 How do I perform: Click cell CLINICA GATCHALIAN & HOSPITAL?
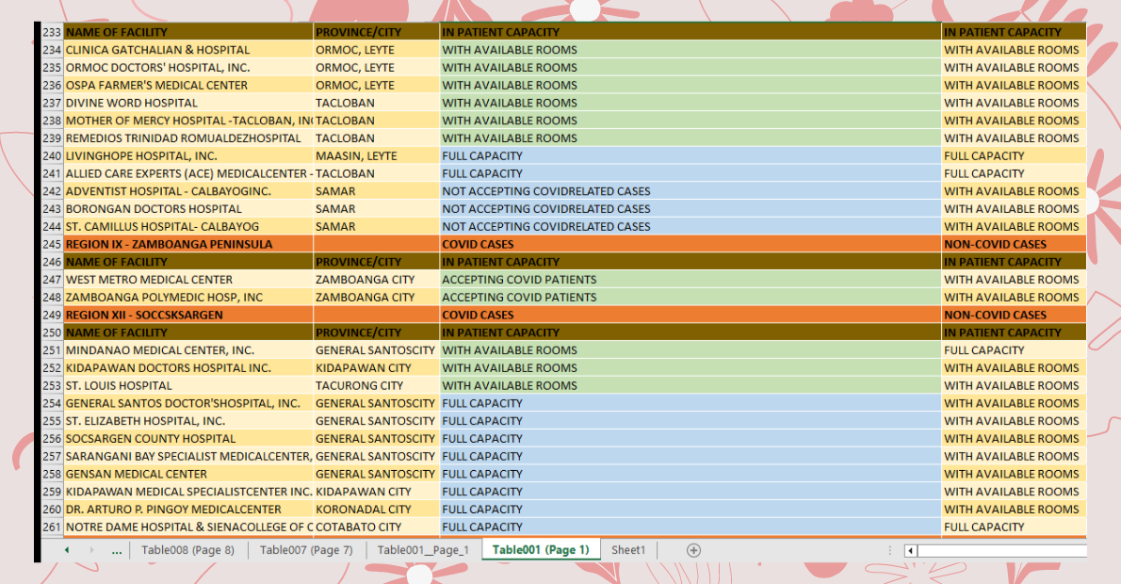pos(188,50)
